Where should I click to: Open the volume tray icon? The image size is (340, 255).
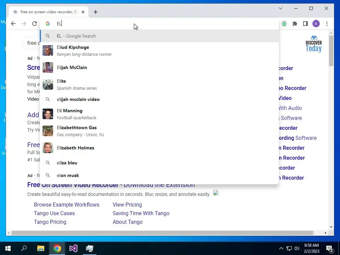[297, 248]
